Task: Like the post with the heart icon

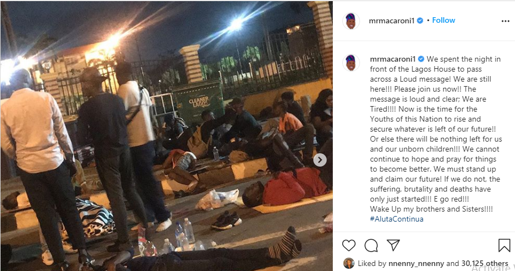Action: click(349, 245)
